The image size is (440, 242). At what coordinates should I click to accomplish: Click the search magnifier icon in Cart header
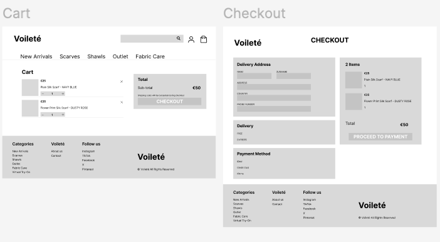click(x=179, y=38)
